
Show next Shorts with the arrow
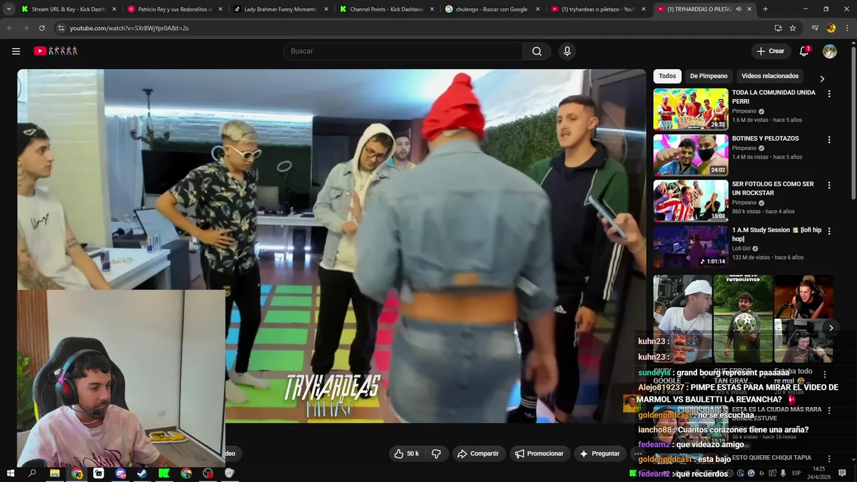click(x=831, y=327)
